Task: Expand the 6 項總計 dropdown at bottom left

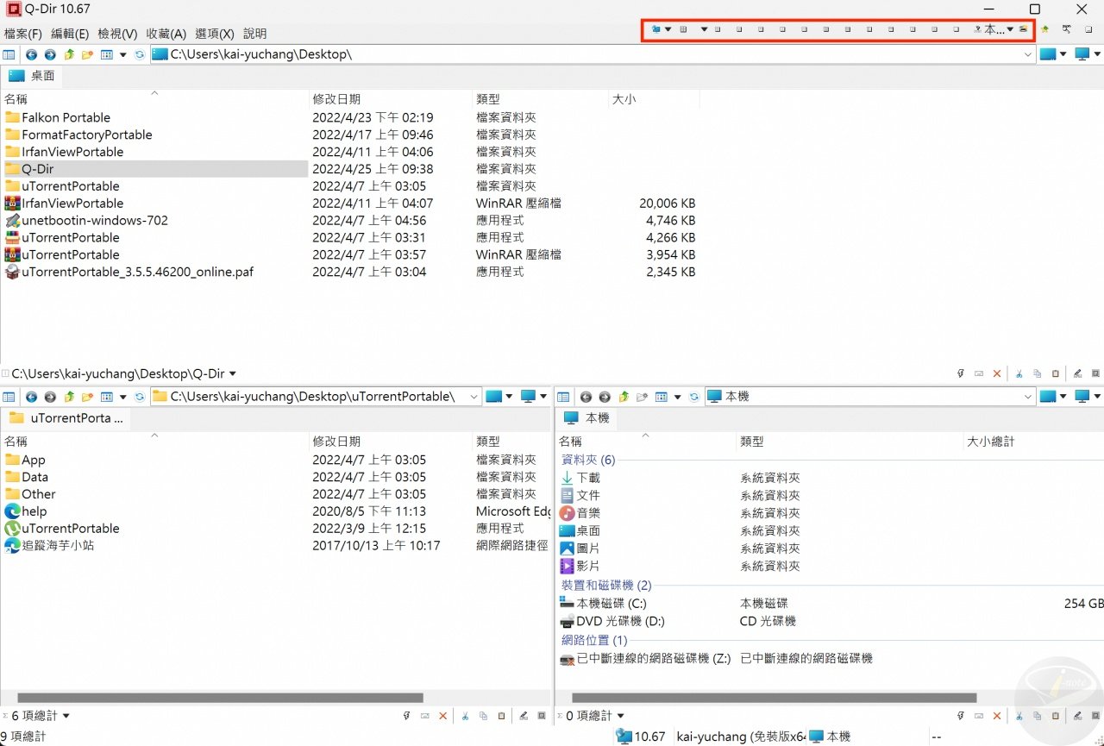Action: (67, 715)
